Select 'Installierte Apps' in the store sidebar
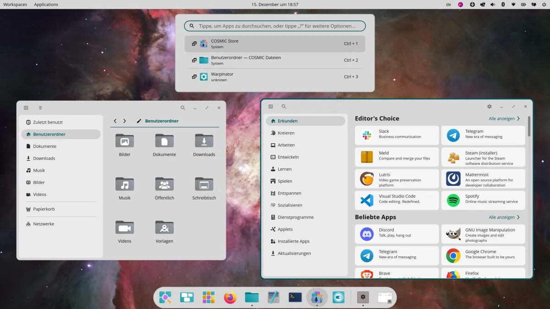The width and height of the screenshot is (550, 309). coord(293,241)
